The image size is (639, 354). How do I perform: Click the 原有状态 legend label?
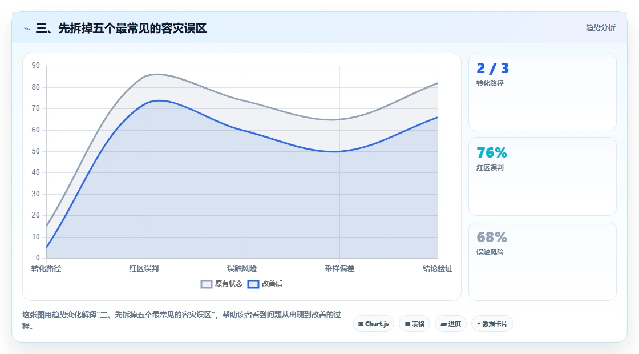(229, 284)
